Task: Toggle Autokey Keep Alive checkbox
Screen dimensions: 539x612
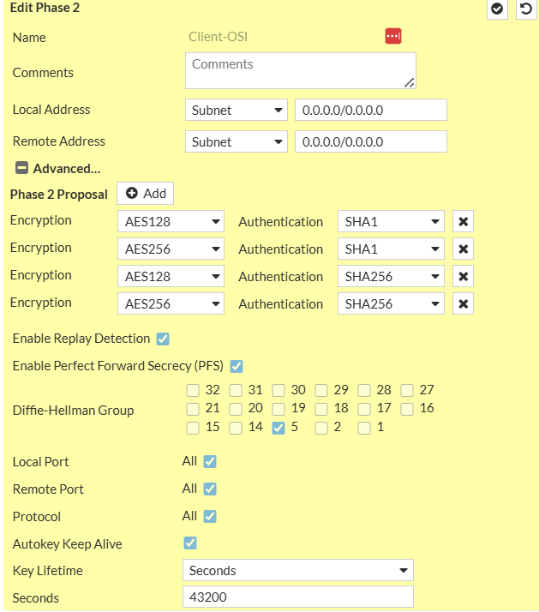Action: [190, 543]
